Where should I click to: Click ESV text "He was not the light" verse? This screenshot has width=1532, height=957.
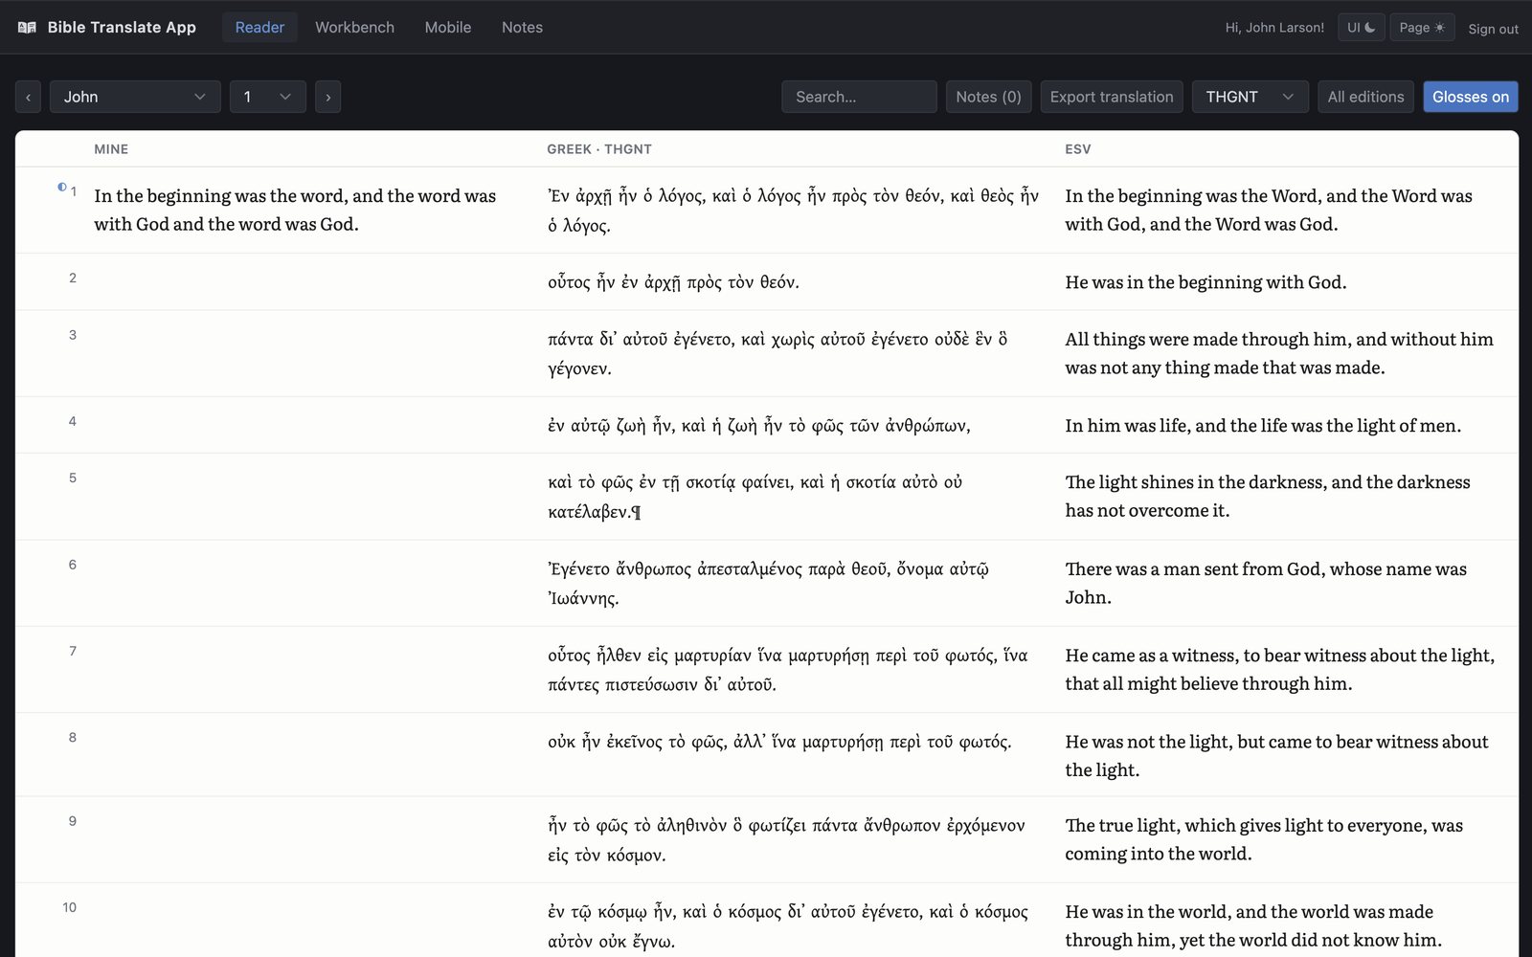tap(1276, 755)
